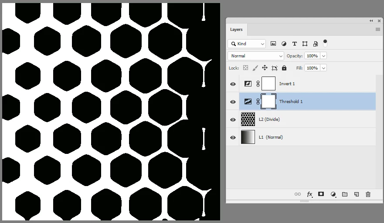Viewport: 384px width, 223px height.
Task: Toggle layer filtering on/off switch
Action: [325, 43]
